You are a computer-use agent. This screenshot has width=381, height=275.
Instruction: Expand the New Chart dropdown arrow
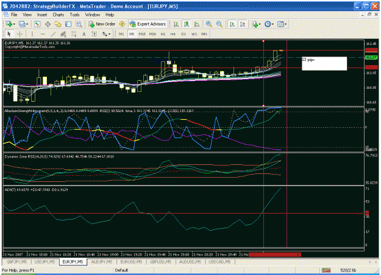point(14,24)
